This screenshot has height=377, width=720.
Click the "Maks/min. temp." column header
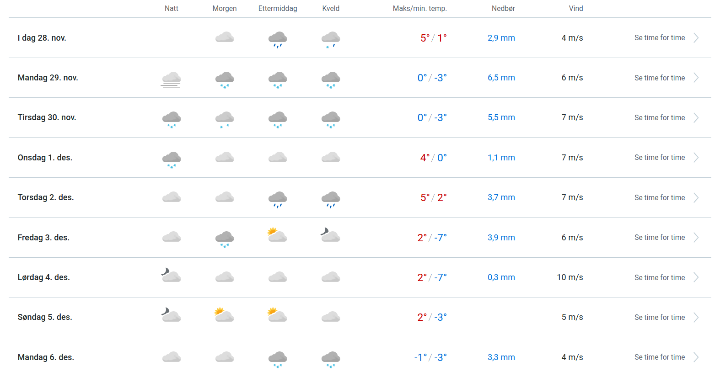(x=419, y=8)
